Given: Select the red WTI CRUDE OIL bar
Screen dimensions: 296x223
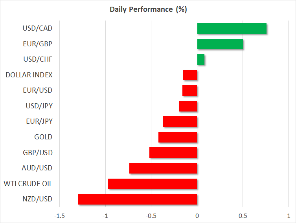Looking at the screenshot, I should pyautogui.click(x=153, y=184).
